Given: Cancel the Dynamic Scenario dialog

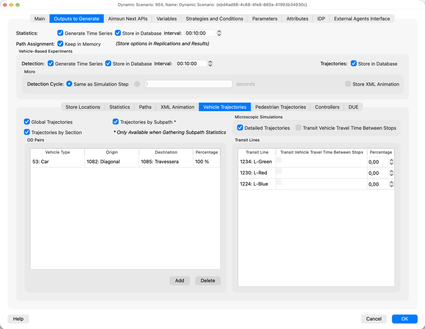Looking at the screenshot, I should [x=373, y=319].
